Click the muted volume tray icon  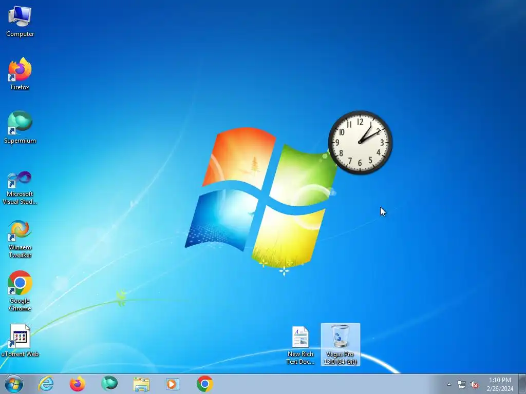[x=474, y=385]
